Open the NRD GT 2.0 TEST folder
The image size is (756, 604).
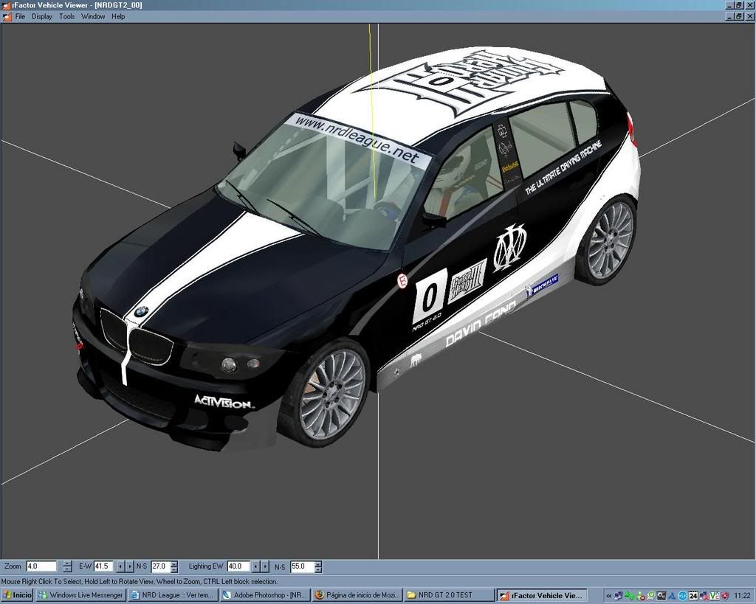coord(449,595)
